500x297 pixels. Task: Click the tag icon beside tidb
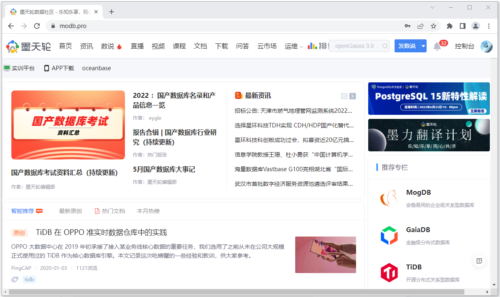[x=15, y=280]
